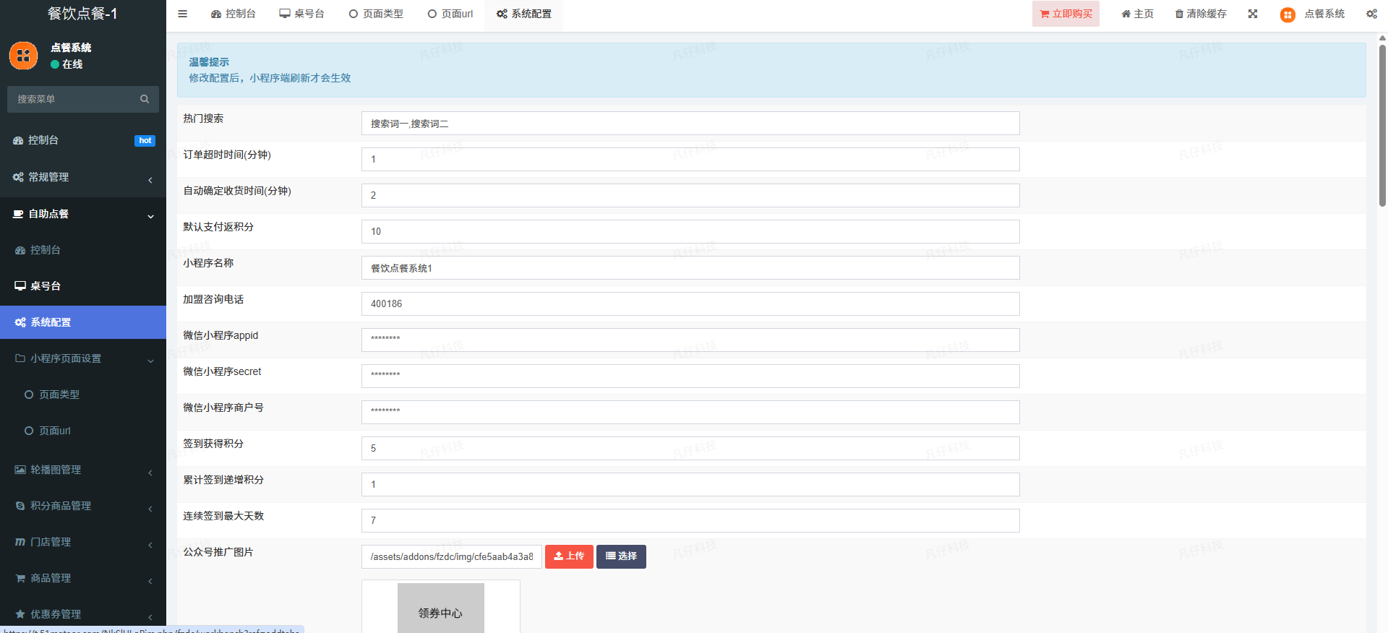Click the 立即购买 button
Screen dimensions: 1388x633
click(1066, 14)
